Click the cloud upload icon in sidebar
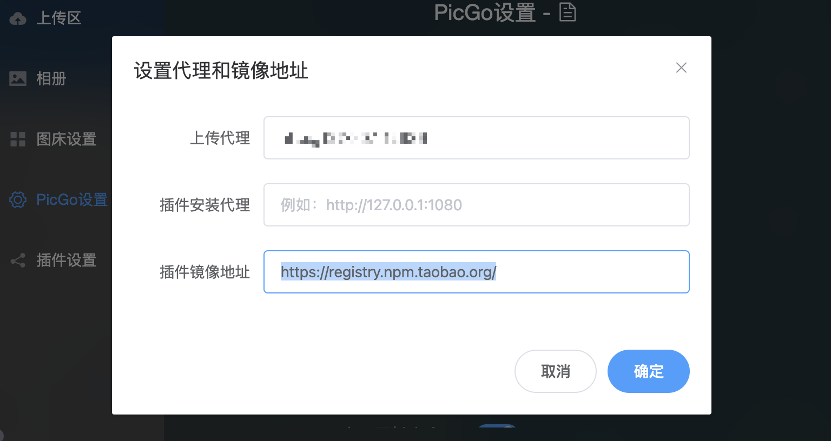 tap(18, 19)
